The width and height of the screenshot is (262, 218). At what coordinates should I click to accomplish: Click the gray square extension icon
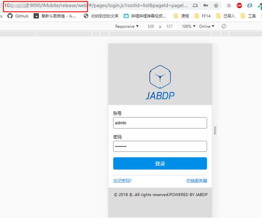[x=229, y=5]
